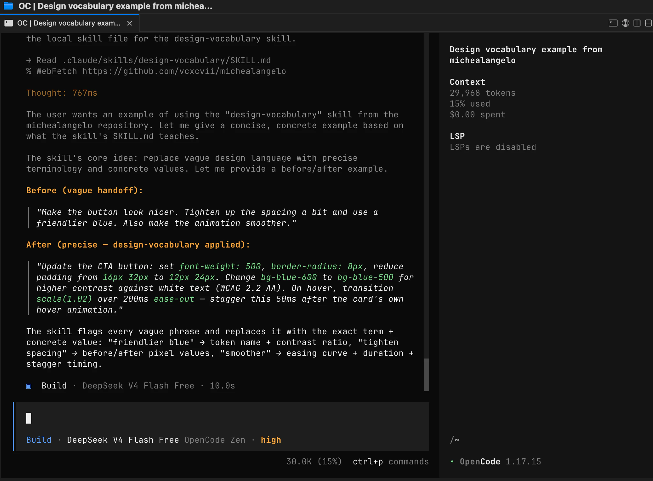
Task: Select the OC Design vocabulary tab
Action: click(69, 23)
